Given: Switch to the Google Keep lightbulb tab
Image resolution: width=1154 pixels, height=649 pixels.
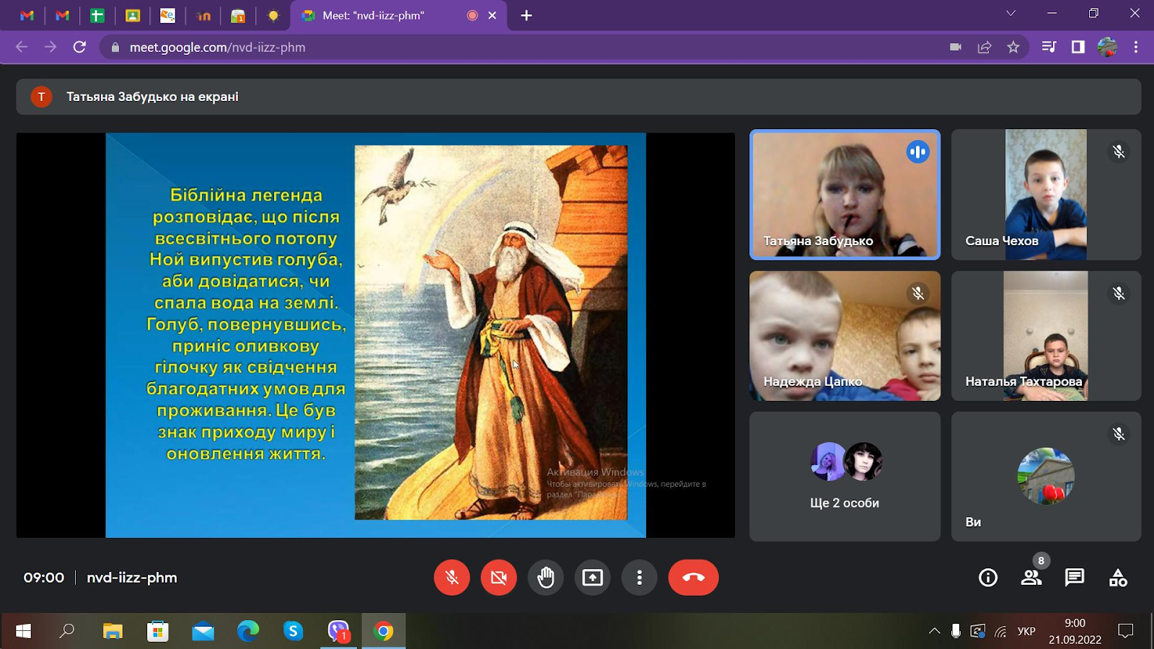Looking at the screenshot, I should [x=273, y=15].
